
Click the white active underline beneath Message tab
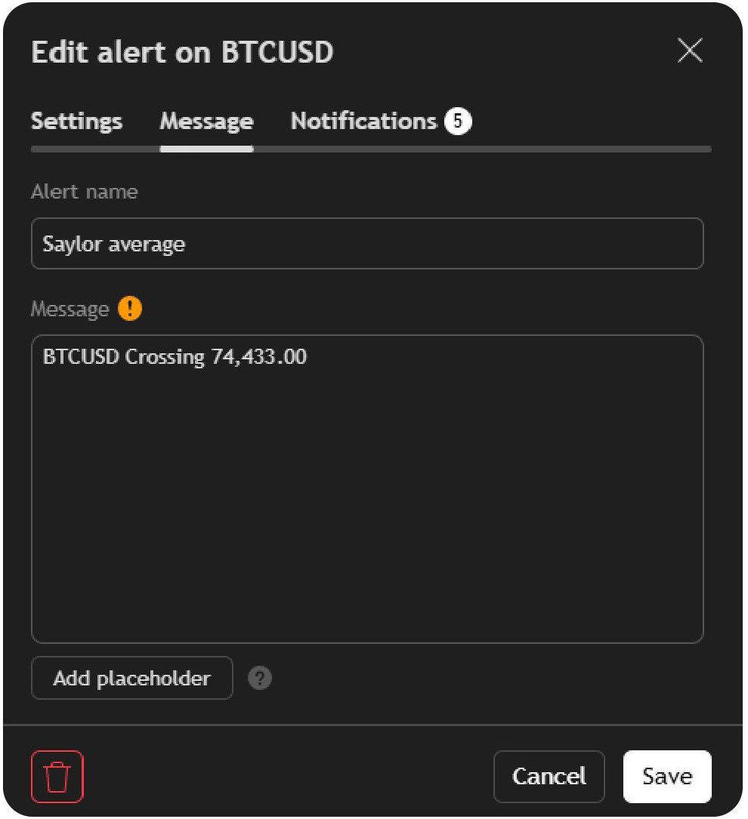(206, 149)
